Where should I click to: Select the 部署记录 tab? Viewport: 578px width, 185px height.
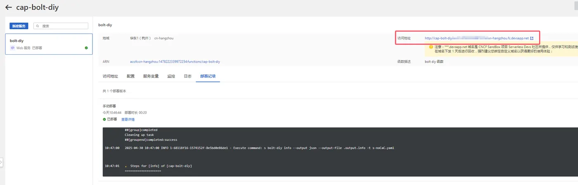click(208, 76)
